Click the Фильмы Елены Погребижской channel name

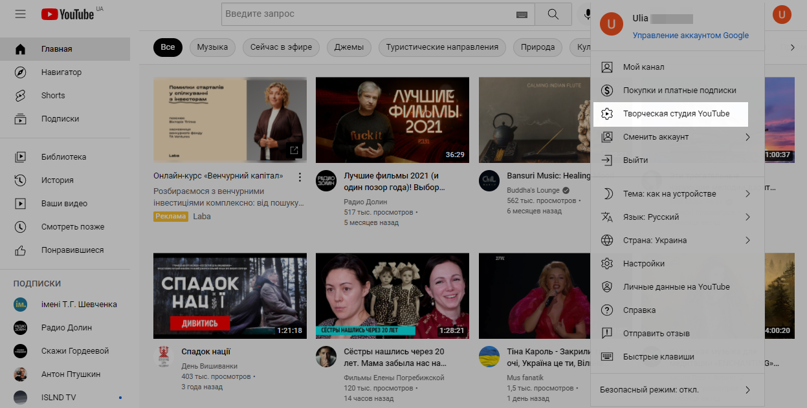[394, 378]
